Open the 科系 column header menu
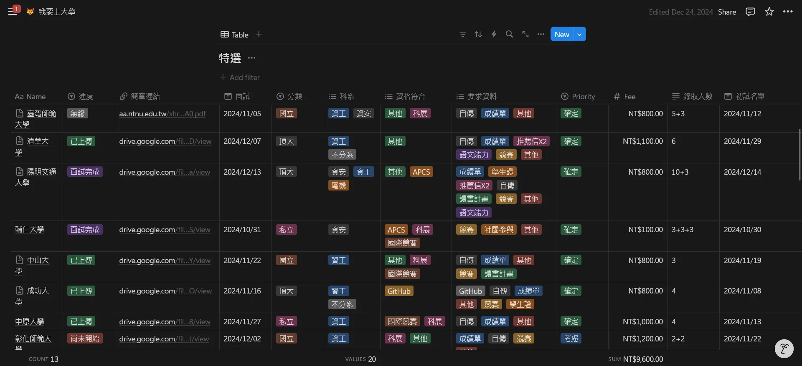Image resolution: width=802 pixels, height=366 pixels. 352,96
